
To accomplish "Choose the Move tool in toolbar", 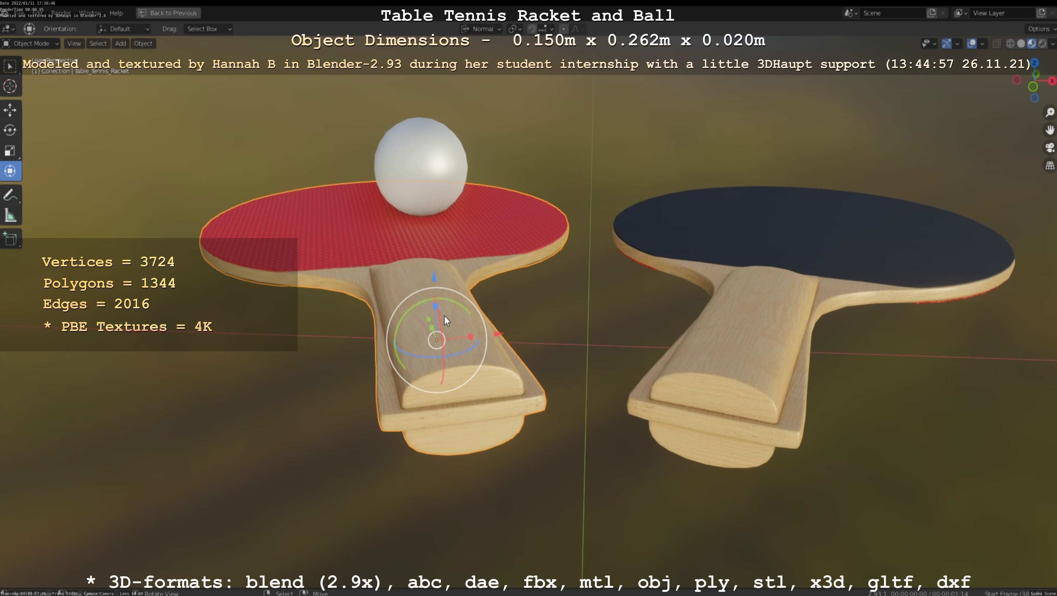I will pyautogui.click(x=10, y=110).
